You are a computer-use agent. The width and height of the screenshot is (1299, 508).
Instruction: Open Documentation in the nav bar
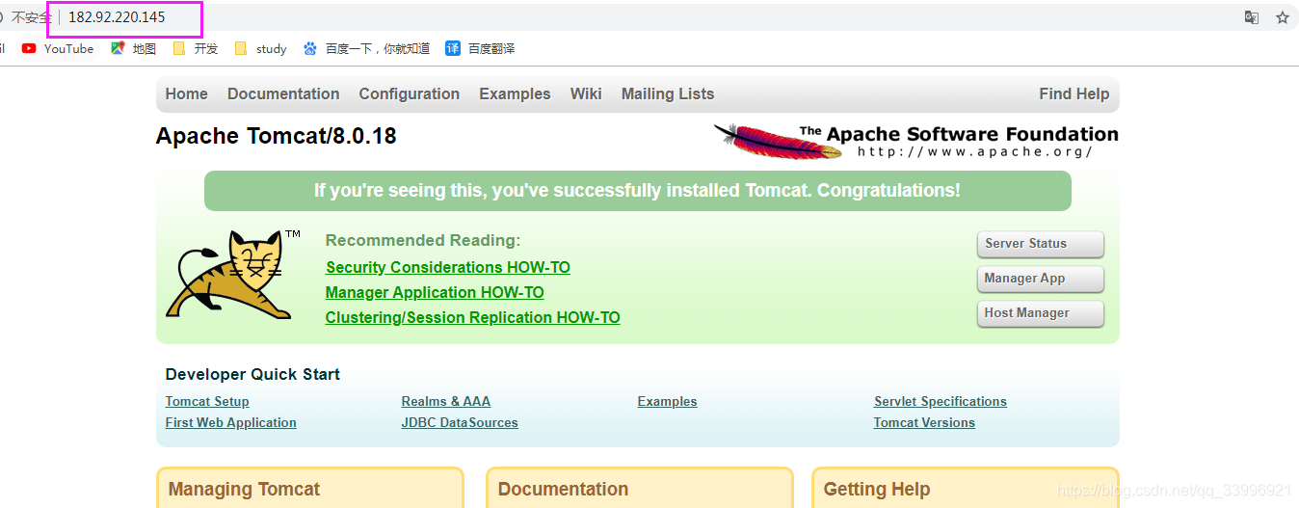click(283, 94)
